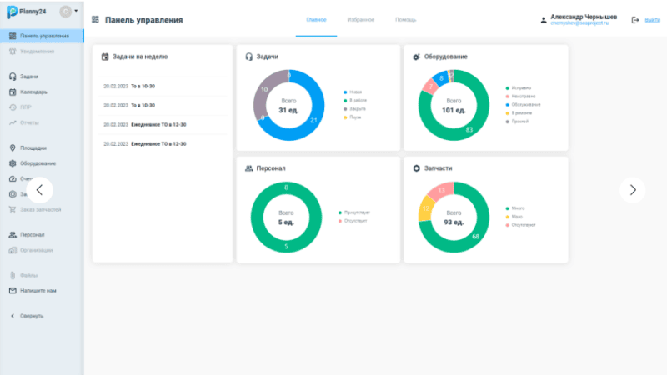Click the Planny24 logo icon
This screenshot has width=667, height=375.
[13, 12]
